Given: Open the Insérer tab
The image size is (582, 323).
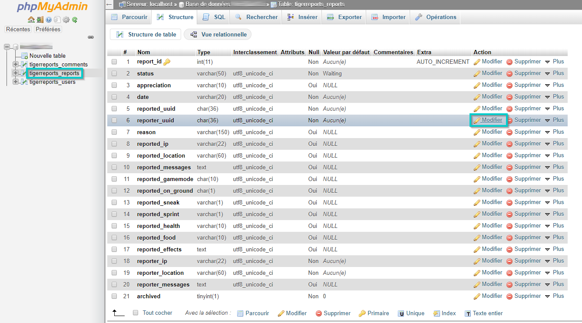Looking at the screenshot, I should point(302,17).
